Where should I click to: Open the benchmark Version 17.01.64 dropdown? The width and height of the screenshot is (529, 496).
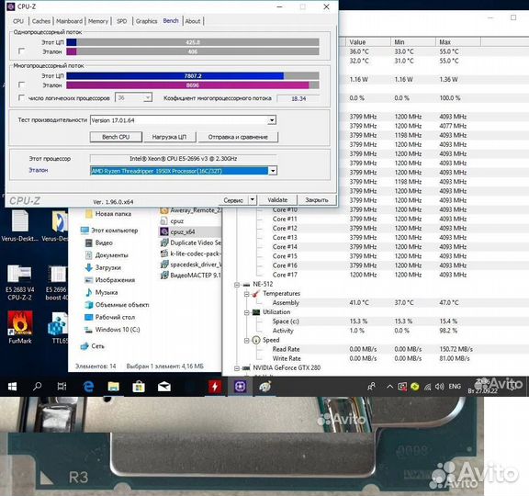point(272,120)
